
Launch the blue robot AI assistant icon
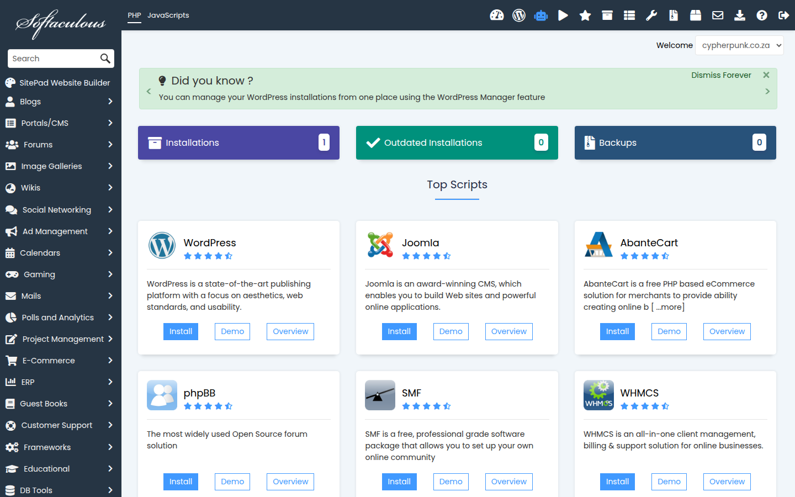click(541, 15)
